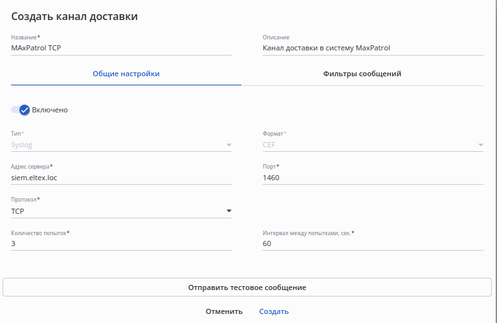This screenshot has width=497, height=323.
Task: Focus the Количество попыток field
Action: click(x=121, y=244)
